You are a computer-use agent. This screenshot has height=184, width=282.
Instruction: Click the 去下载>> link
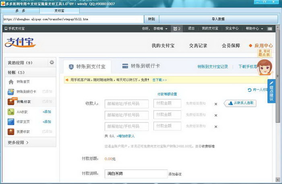[x=160, y=80]
